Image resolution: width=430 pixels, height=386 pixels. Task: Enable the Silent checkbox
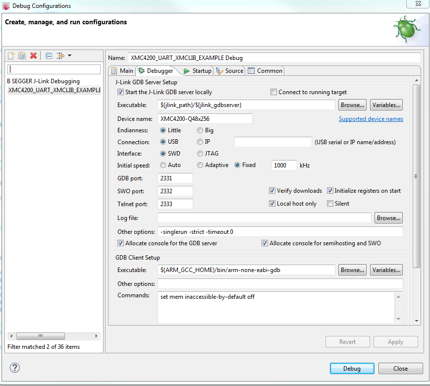tap(330, 204)
